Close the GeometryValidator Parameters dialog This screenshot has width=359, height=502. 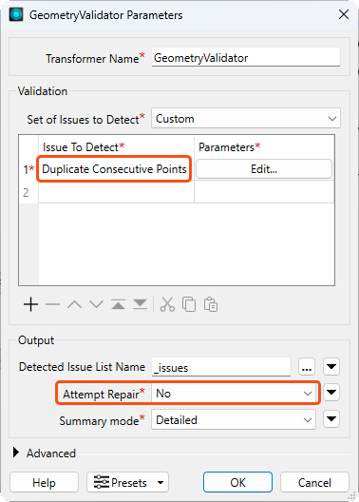[344, 14]
